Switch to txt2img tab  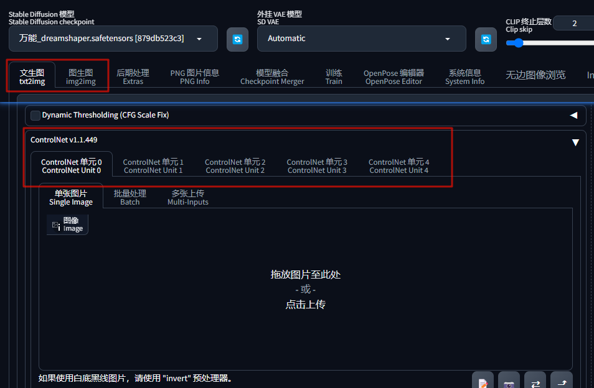(x=32, y=76)
